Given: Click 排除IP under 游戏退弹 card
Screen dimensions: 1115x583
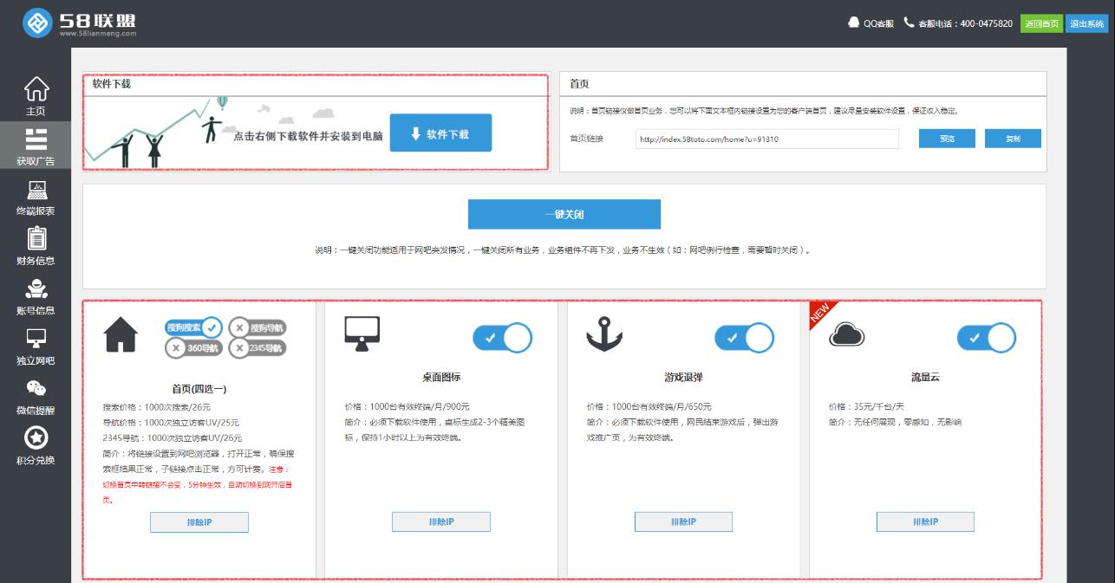Looking at the screenshot, I should [683, 521].
